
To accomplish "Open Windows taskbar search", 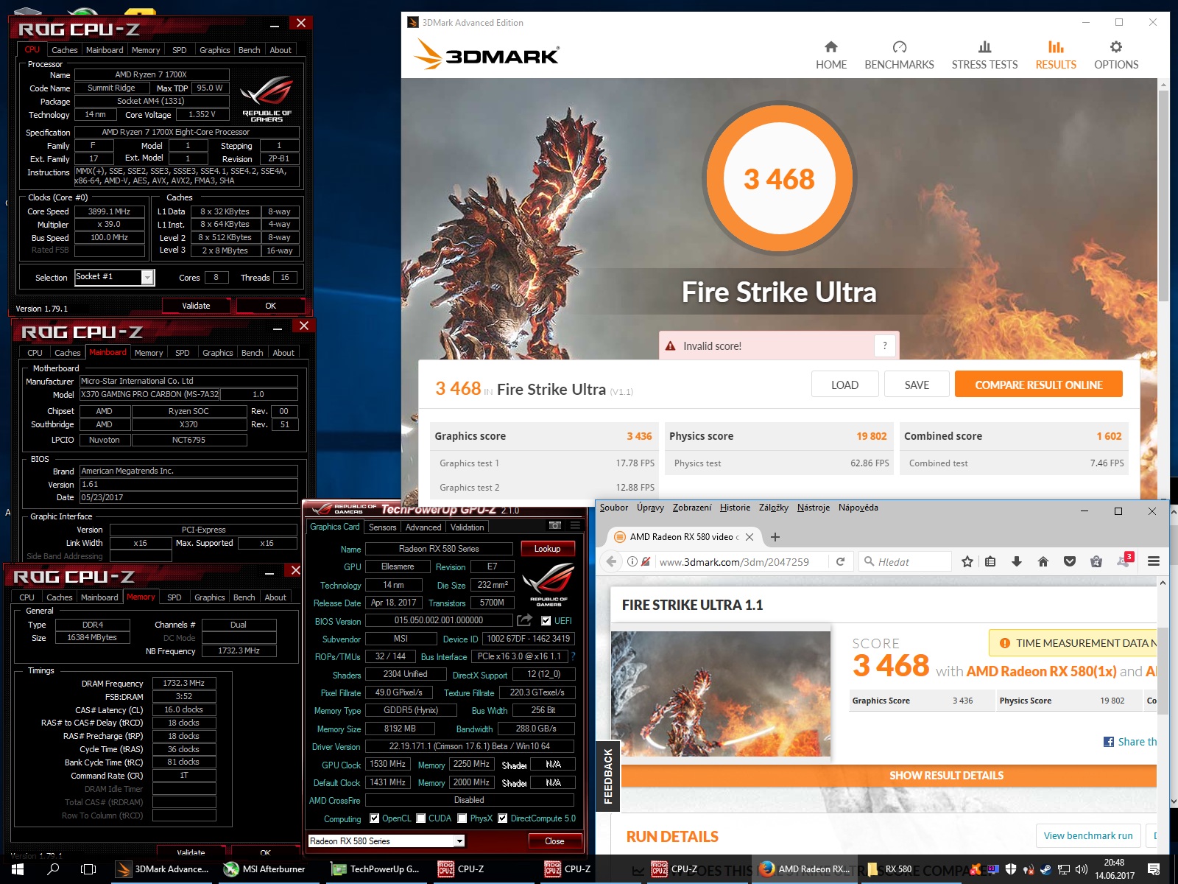I will pyautogui.click(x=53, y=869).
